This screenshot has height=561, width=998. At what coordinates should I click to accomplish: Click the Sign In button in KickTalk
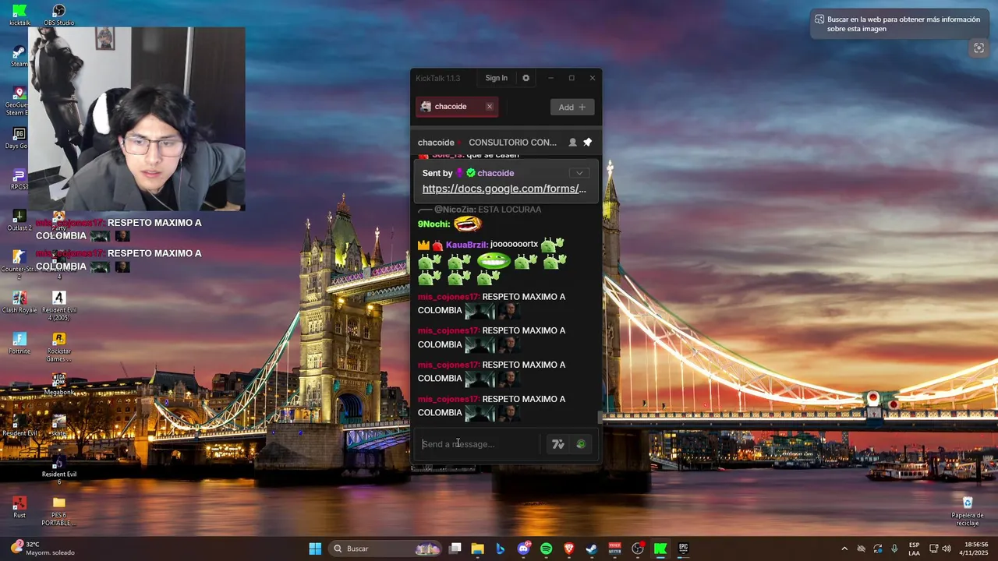point(496,78)
